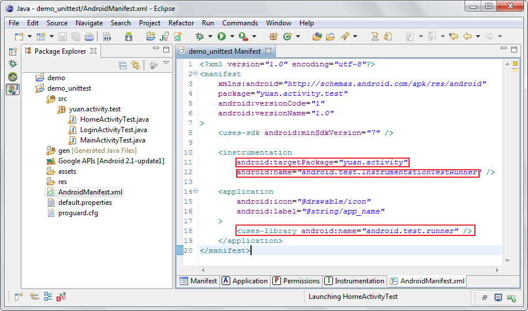Select the proguard.cfg file

click(72, 213)
